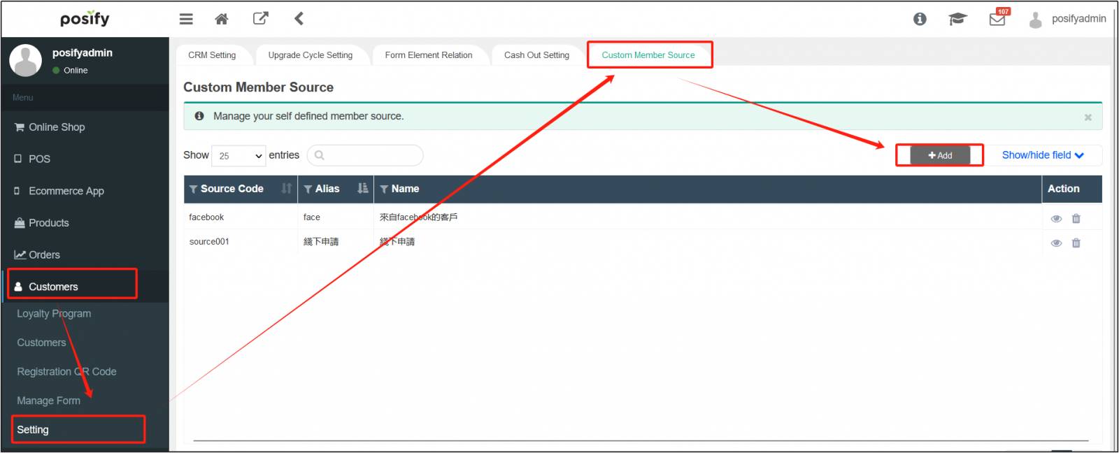Switch to Cash Out Setting tab
This screenshot has height=453, width=1119.
[x=536, y=55]
